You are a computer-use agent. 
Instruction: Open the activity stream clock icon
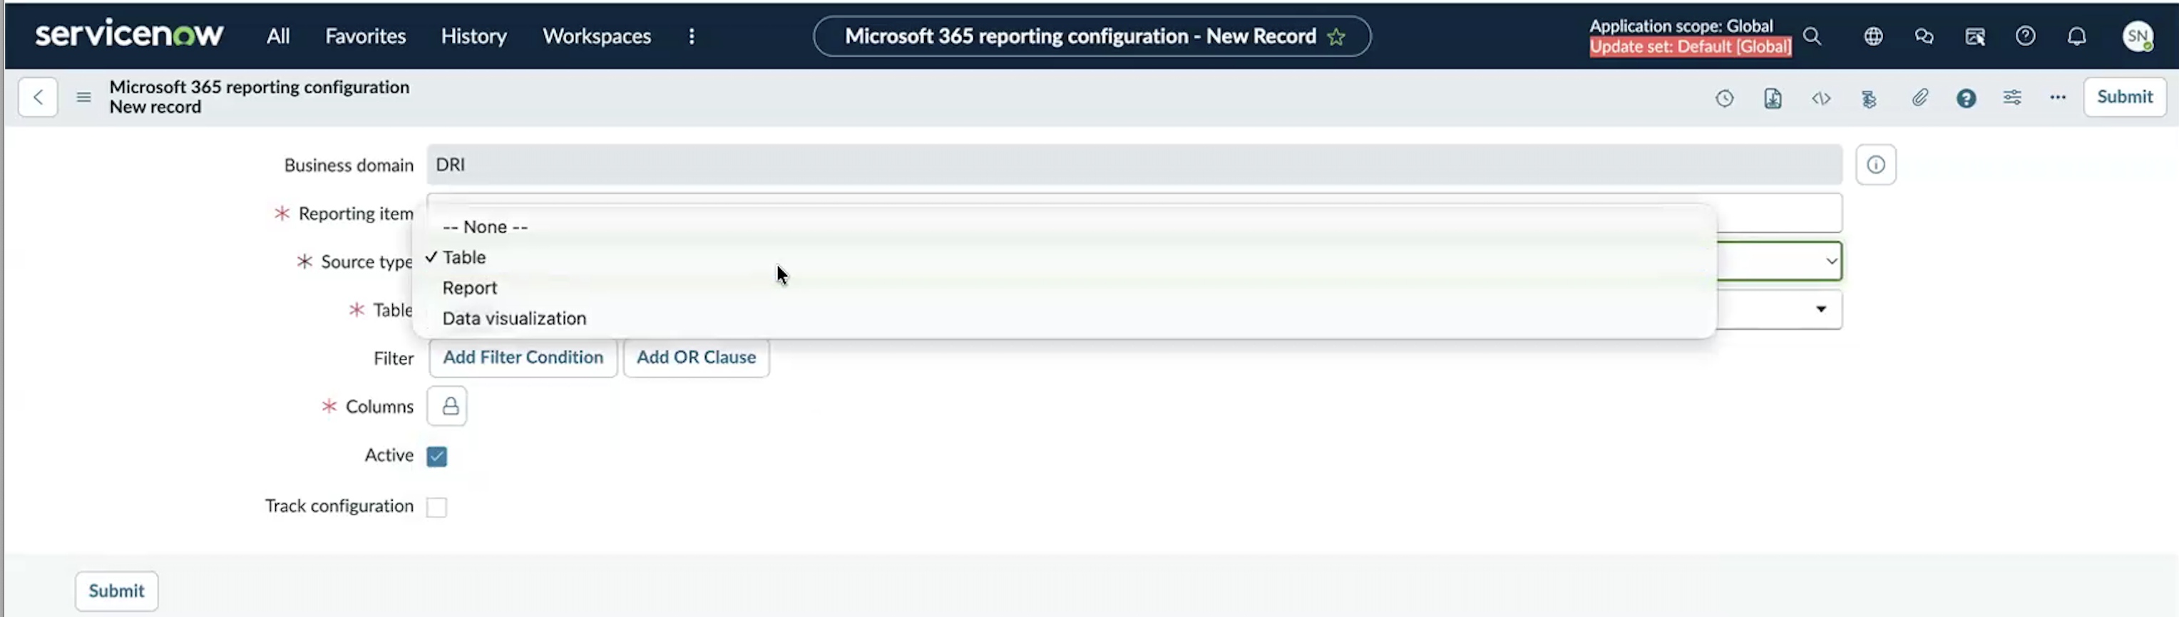point(1724,98)
